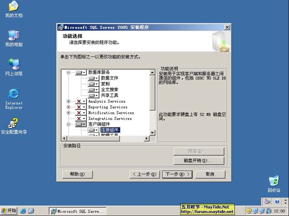Click the red X icon for Integration Services

click(79, 119)
